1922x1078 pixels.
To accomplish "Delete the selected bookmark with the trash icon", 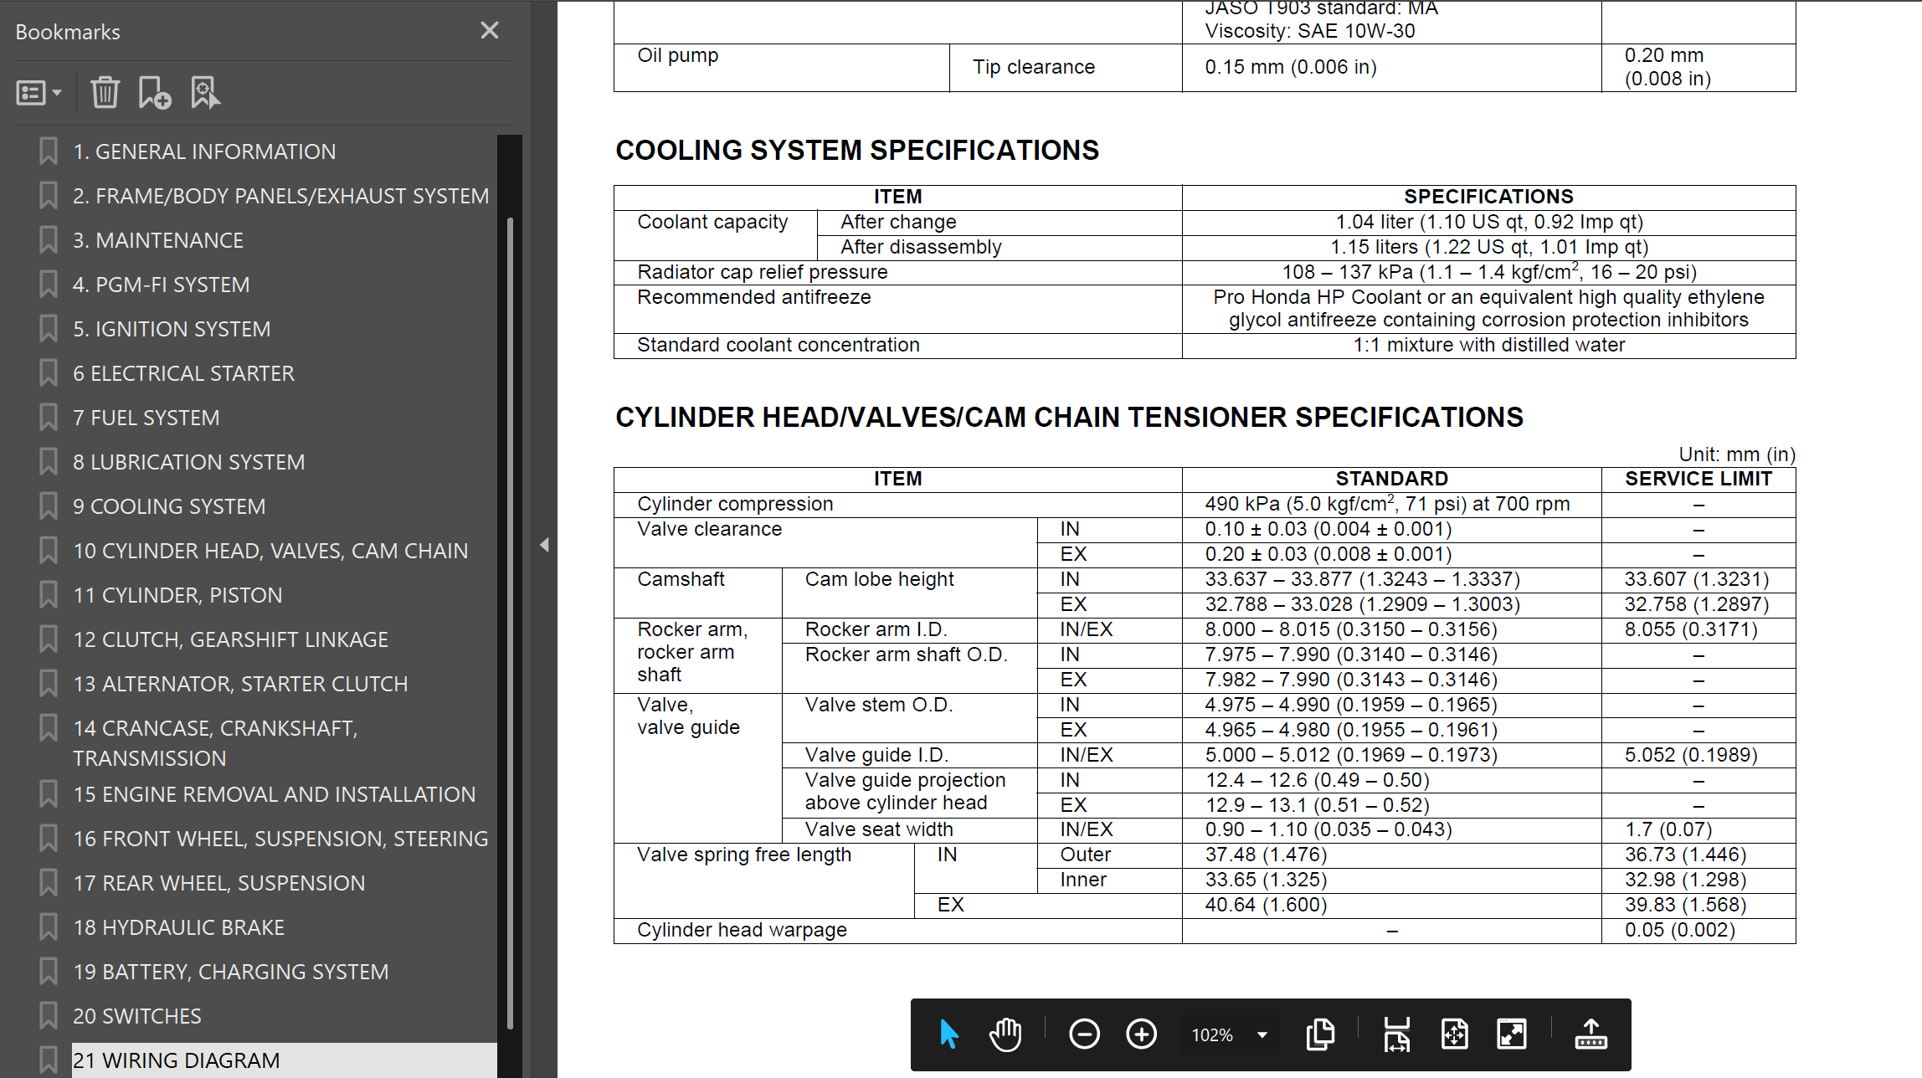I will tap(105, 92).
